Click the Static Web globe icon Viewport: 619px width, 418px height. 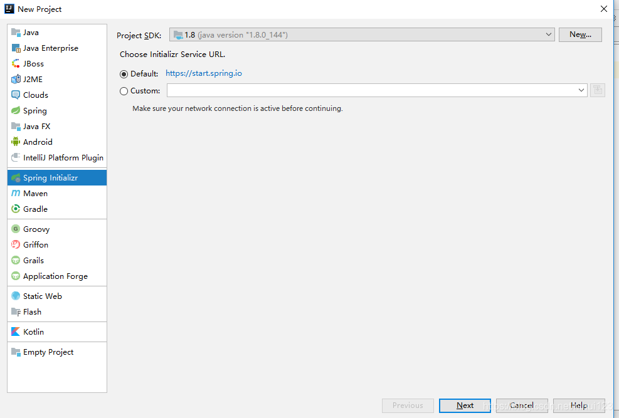click(16, 296)
